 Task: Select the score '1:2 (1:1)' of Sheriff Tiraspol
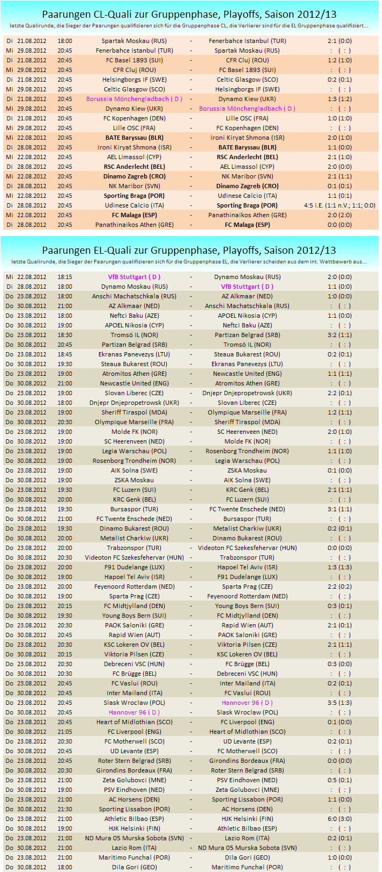339,412
